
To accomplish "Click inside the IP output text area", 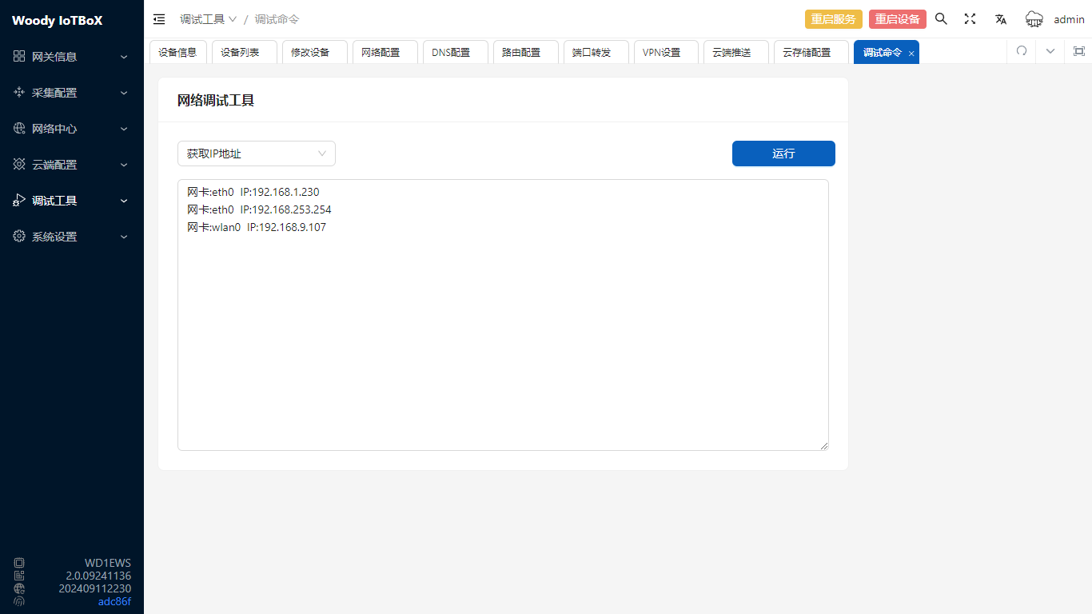I will point(503,336).
